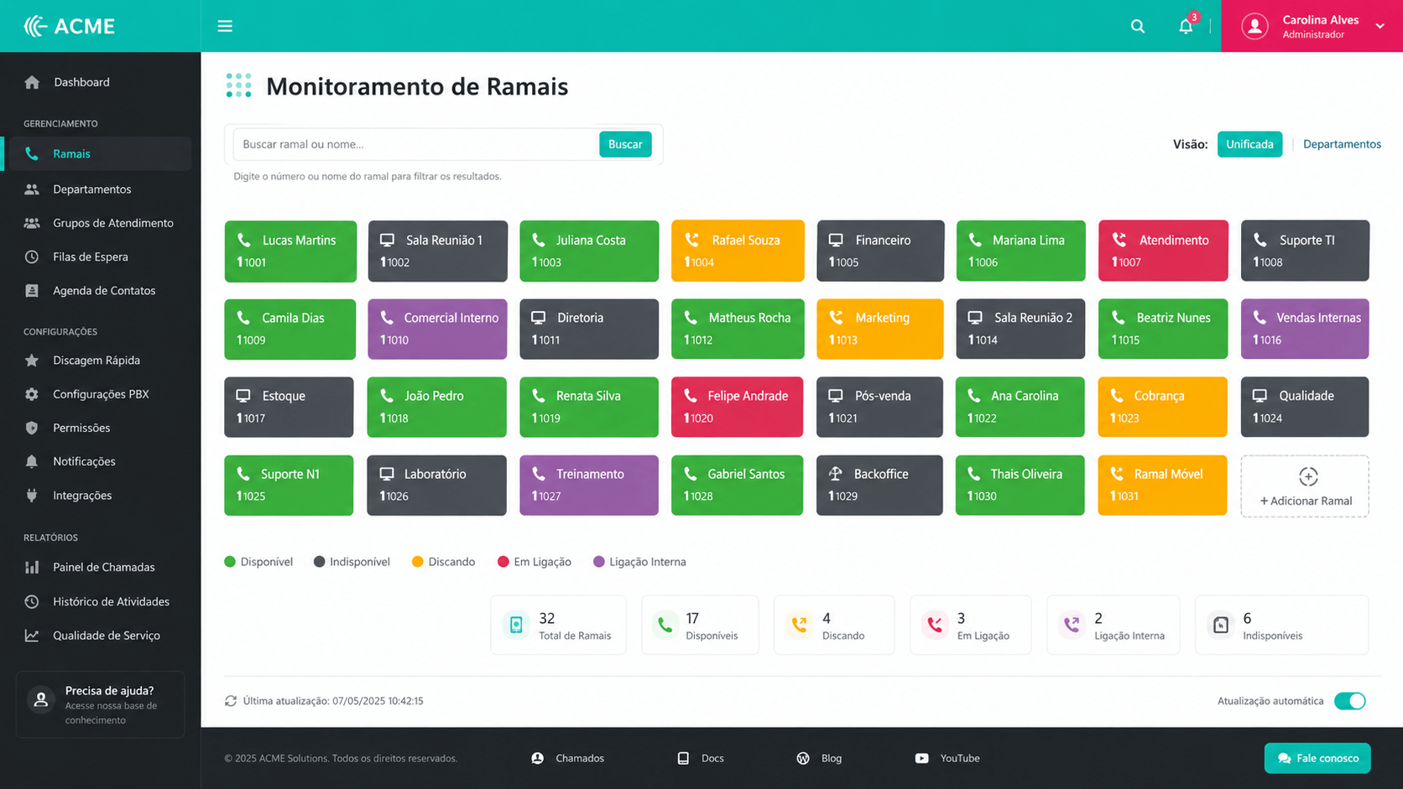Viewport: 1403px width, 789px height.
Task: Click the Qualidade de Serviço graph icon
Action: tap(32, 636)
